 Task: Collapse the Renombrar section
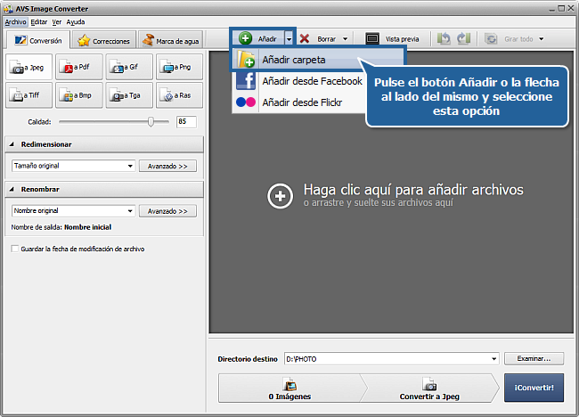click(x=12, y=189)
